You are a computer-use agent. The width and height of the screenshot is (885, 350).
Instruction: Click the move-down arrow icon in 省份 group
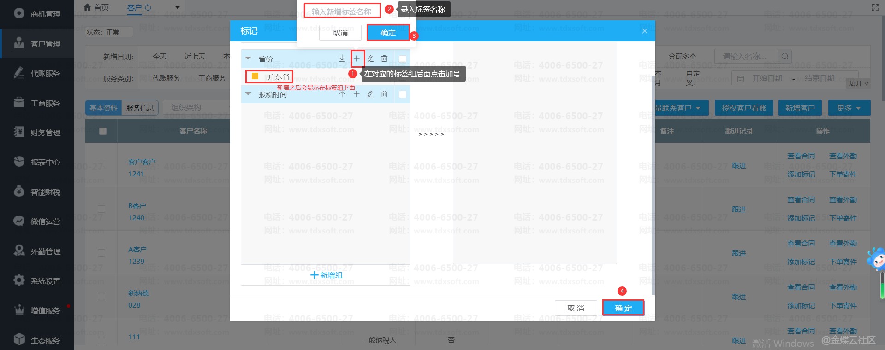tap(342, 58)
